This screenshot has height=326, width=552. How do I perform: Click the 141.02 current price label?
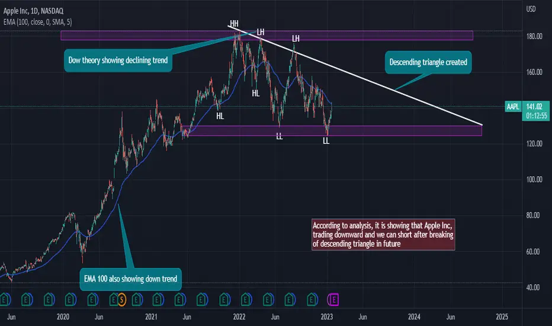click(x=534, y=107)
